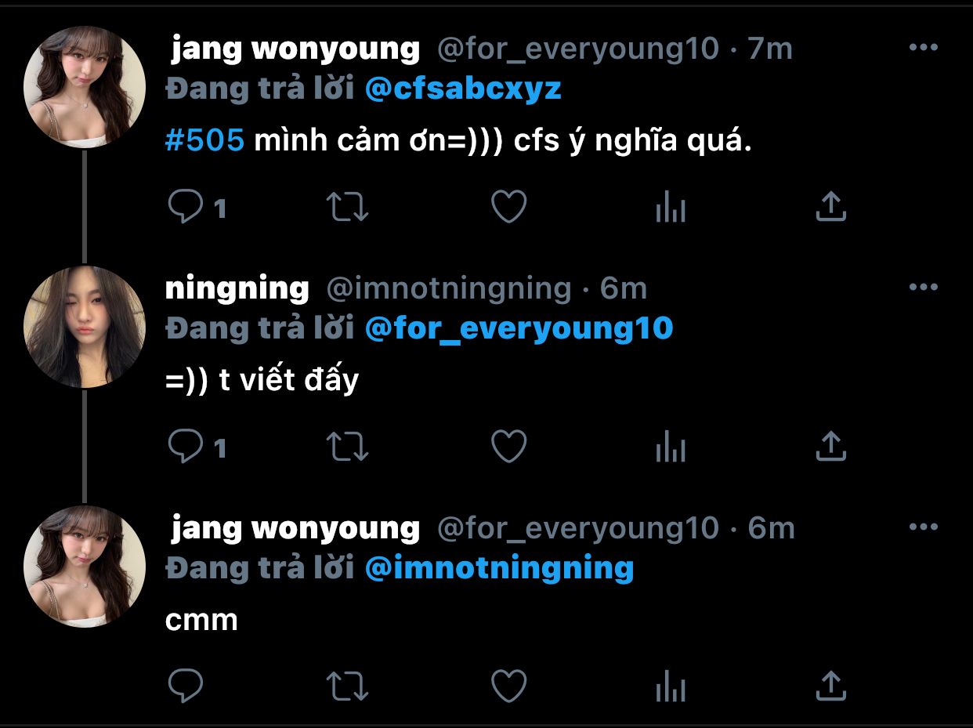Retweet the #505 tweet by jang wonyoung
The image size is (973, 728).
click(346, 208)
